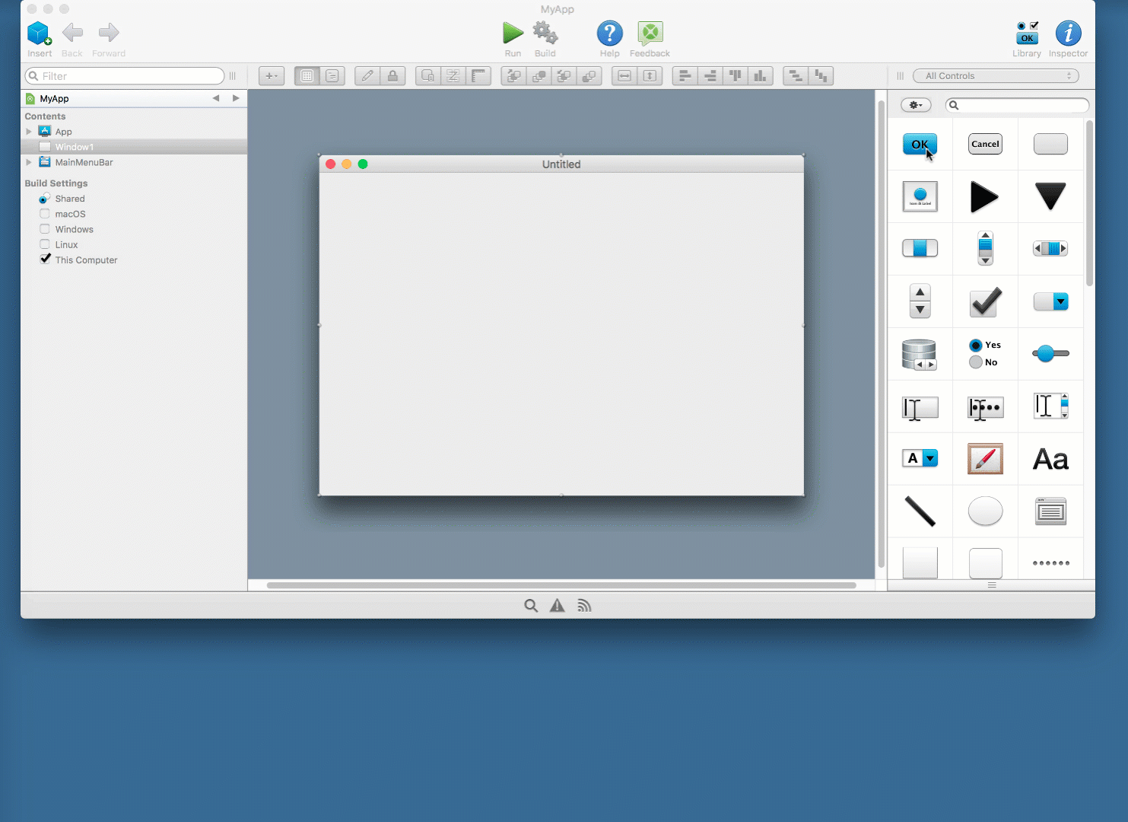The width and height of the screenshot is (1128, 822).
Task: Open the gear menu above the Library list
Action: (916, 104)
